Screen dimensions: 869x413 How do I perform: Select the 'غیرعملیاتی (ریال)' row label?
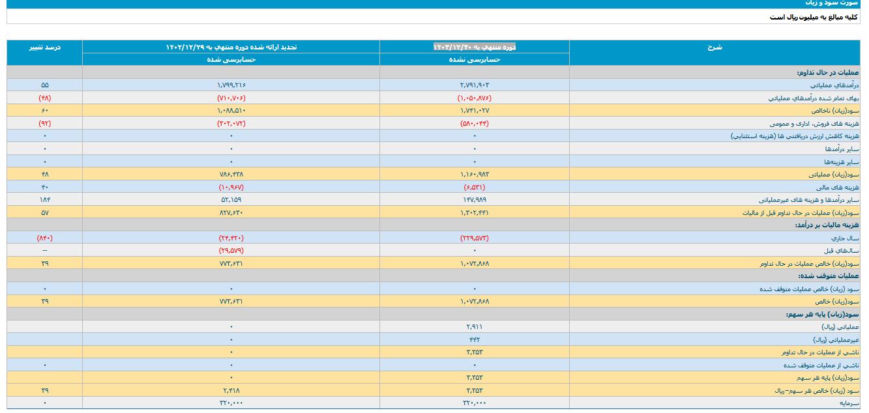pyautogui.click(x=836, y=340)
